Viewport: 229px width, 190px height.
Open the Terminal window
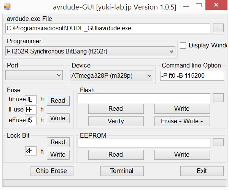click(x=122, y=171)
